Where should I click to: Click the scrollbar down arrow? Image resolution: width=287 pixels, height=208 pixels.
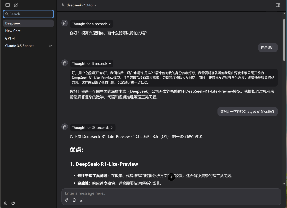click(x=284, y=184)
